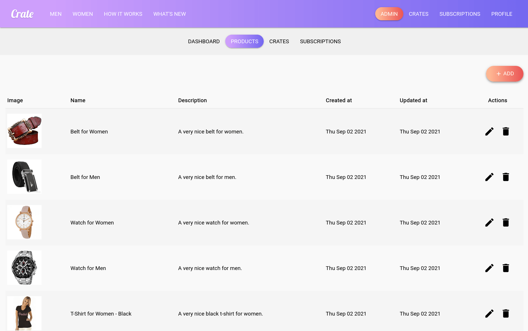This screenshot has height=331, width=528.
Task: Add a new product with Add button
Action: coord(504,74)
